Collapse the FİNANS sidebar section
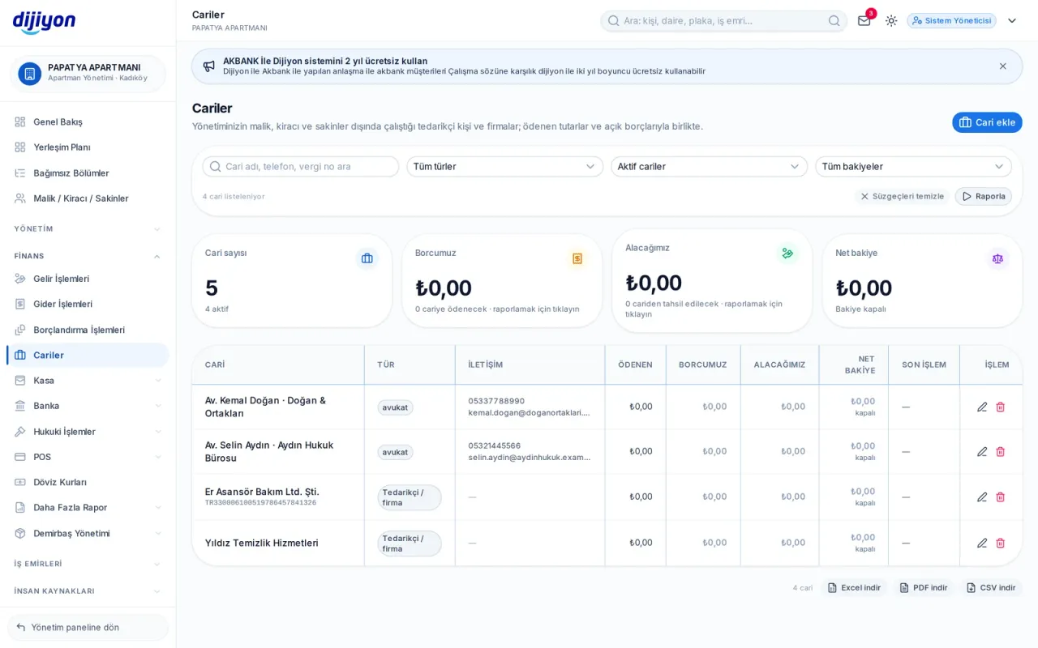This screenshot has width=1038, height=648. pos(88,256)
